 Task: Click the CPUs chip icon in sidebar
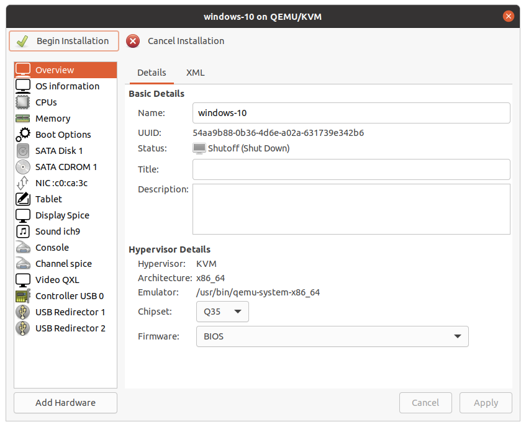click(23, 102)
